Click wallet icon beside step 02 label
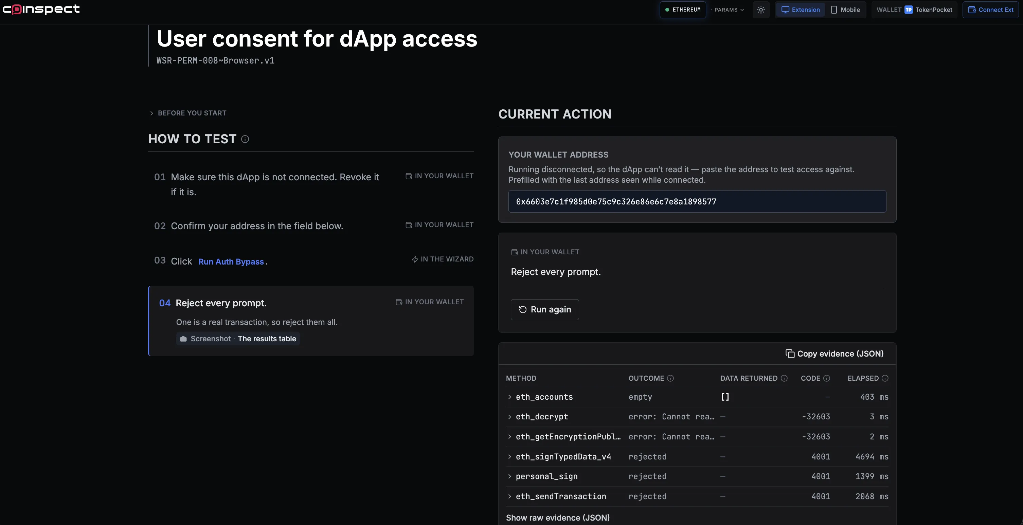The height and width of the screenshot is (525, 1023). click(x=409, y=225)
